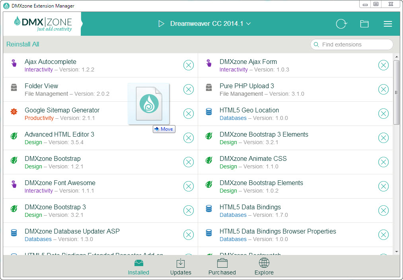Click the Google Sitemap Generator gear icon
The width and height of the screenshot is (403, 280).
tap(14, 111)
